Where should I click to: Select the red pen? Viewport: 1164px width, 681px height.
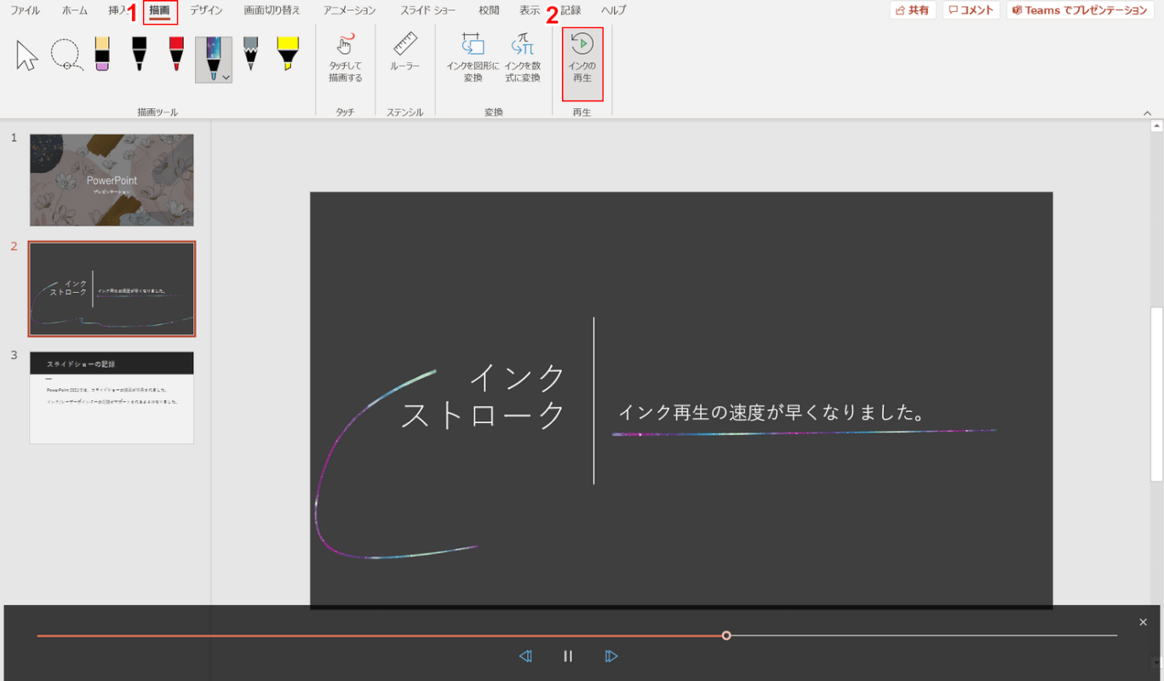[176, 55]
